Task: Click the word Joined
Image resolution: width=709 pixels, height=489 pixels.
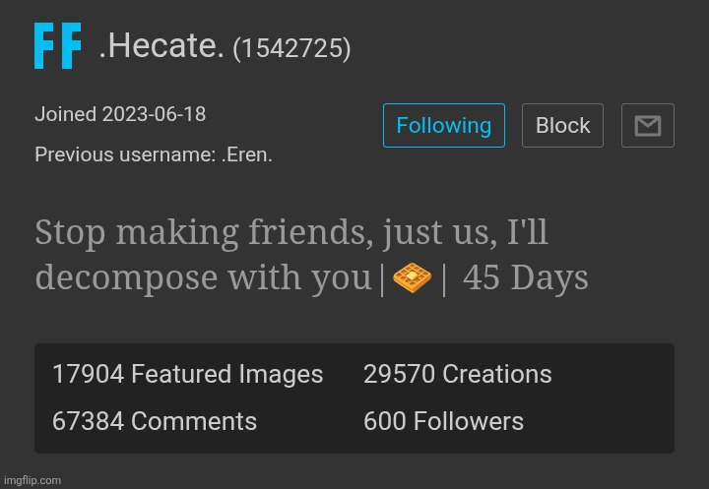Action: (65, 114)
